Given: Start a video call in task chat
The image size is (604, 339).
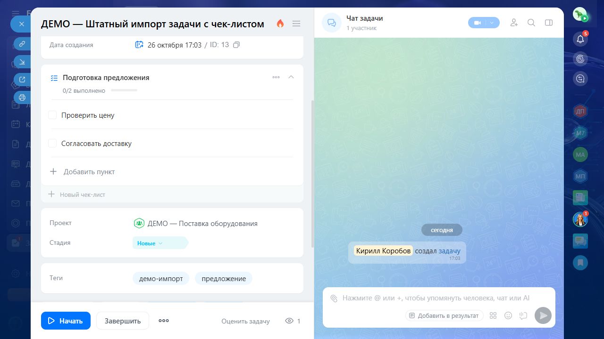Looking at the screenshot, I should [x=477, y=23].
